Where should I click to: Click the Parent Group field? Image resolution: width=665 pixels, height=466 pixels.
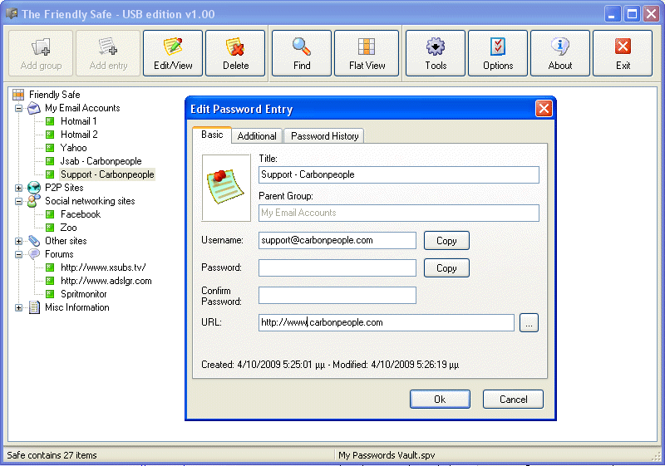click(x=399, y=213)
